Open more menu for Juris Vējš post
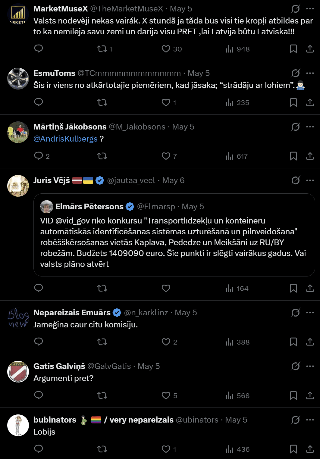This screenshot has height=459, width=320. pos(310,180)
